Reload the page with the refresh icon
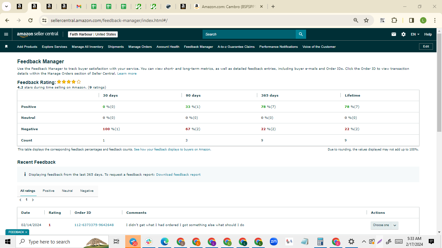The width and height of the screenshot is (442, 248). (30, 20)
